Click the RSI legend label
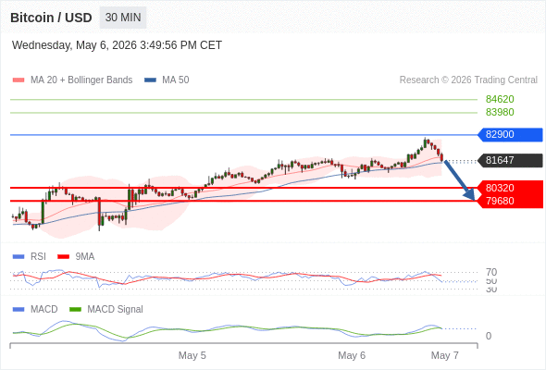The image size is (546, 370). [38, 257]
